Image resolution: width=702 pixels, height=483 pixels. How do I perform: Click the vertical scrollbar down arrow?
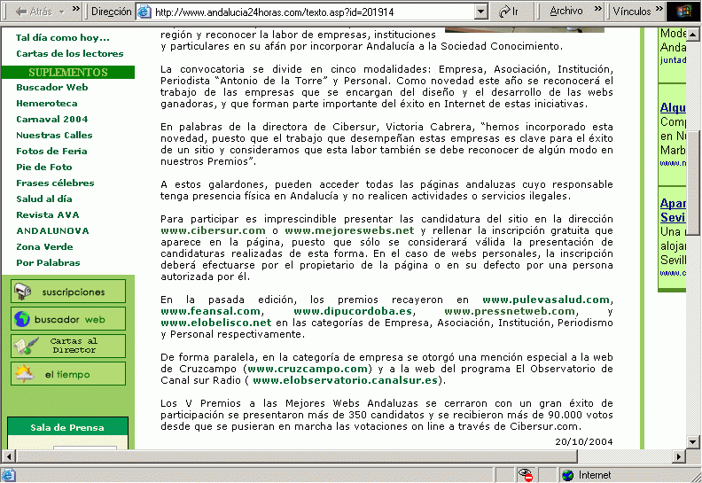692,442
